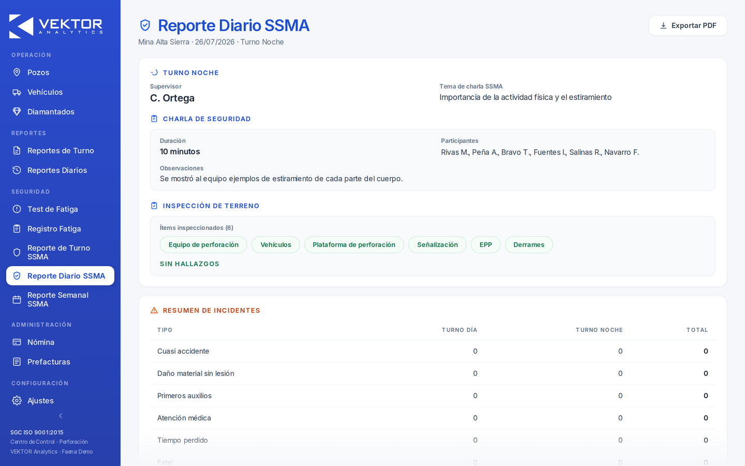Click the Cuasi accidente row label
Screen dimensions: 745x466
click(x=183, y=351)
